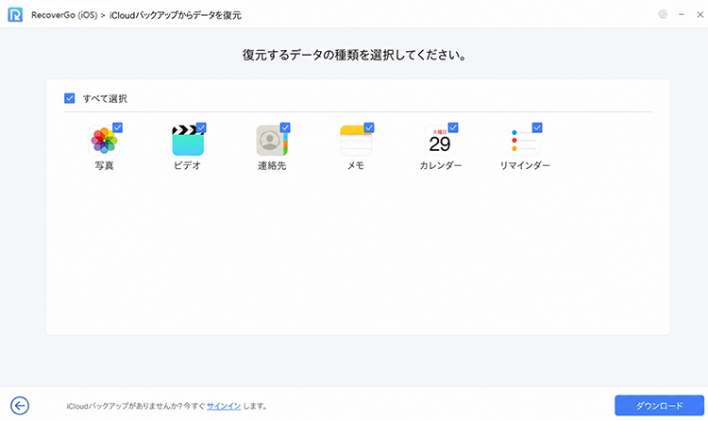Toggle the すべて選択 (select all) checkbox

point(70,98)
